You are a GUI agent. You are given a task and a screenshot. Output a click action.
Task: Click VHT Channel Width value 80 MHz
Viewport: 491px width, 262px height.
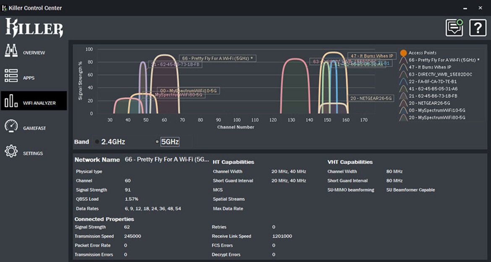[394, 172]
